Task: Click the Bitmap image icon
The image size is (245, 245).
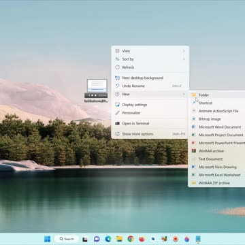Action: tap(194, 119)
